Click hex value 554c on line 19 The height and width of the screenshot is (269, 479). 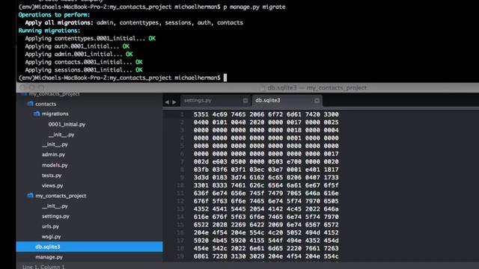click(x=331, y=256)
